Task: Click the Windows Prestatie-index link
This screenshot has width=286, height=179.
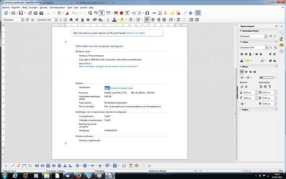Action: (121, 88)
